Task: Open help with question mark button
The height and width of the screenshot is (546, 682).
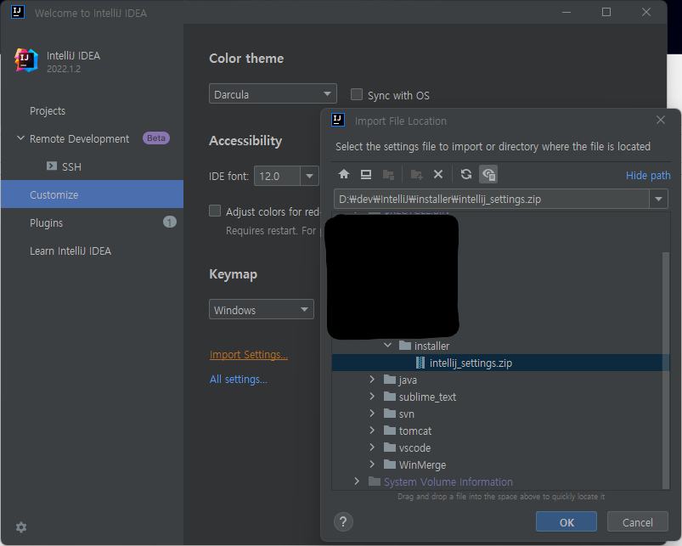Action: click(x=343, y=521)
